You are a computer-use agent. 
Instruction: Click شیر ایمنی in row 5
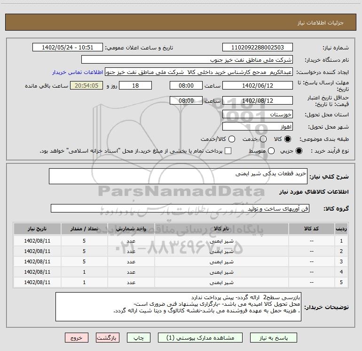point(221,282)
